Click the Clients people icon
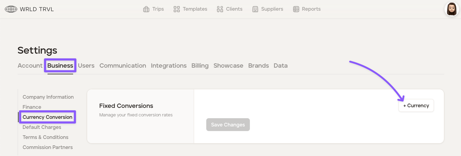The image size is (461, 156). pyautogui.click(x=220, y=9)
